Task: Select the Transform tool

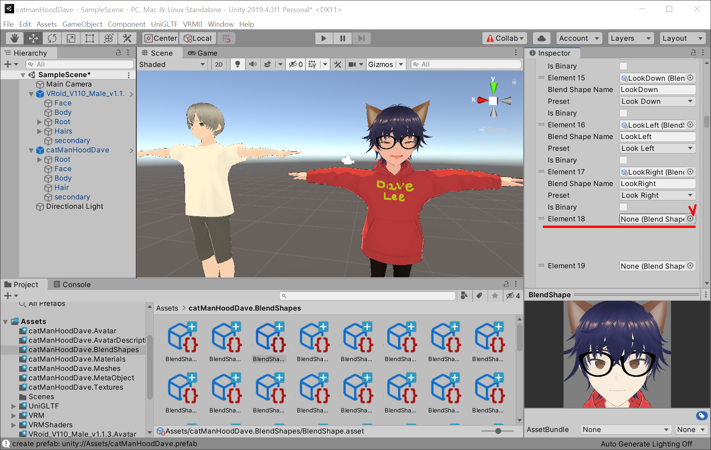Action: (109, 38)
